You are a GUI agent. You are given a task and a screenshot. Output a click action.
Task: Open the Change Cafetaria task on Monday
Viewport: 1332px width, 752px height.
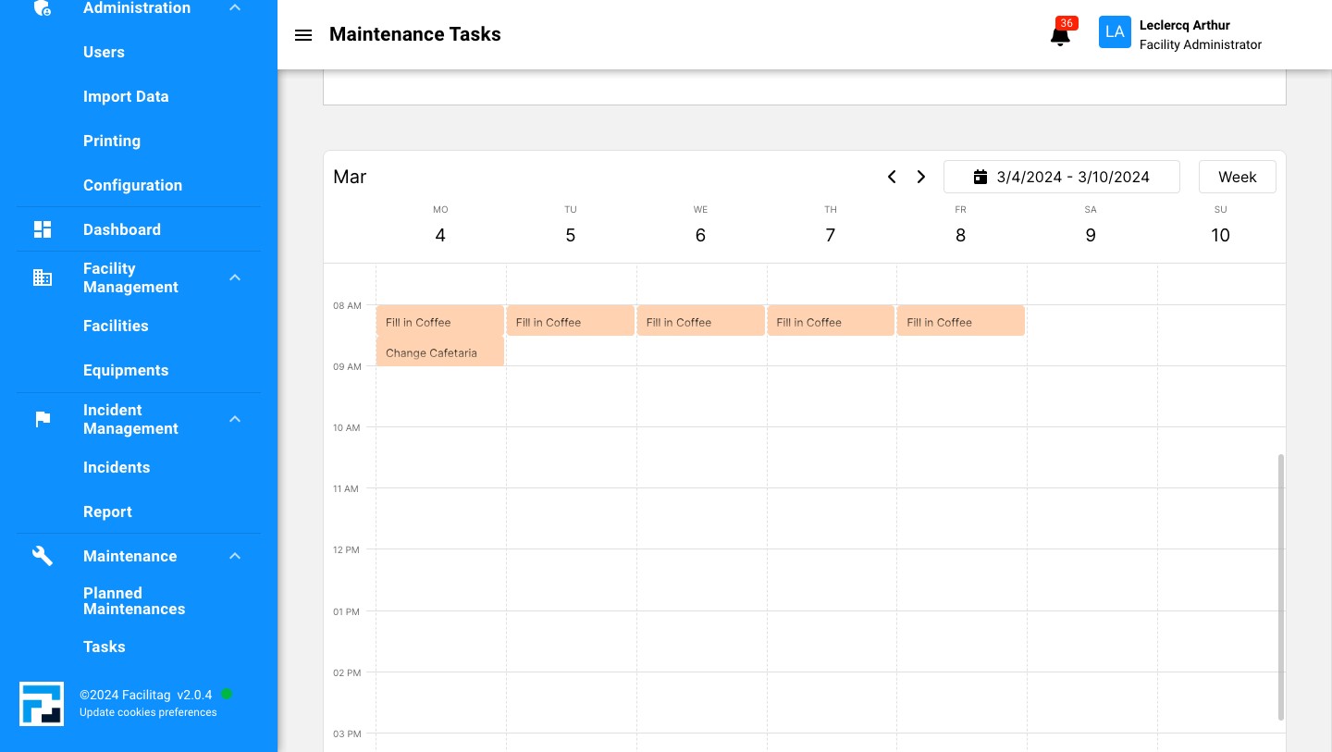pos(439,352)
